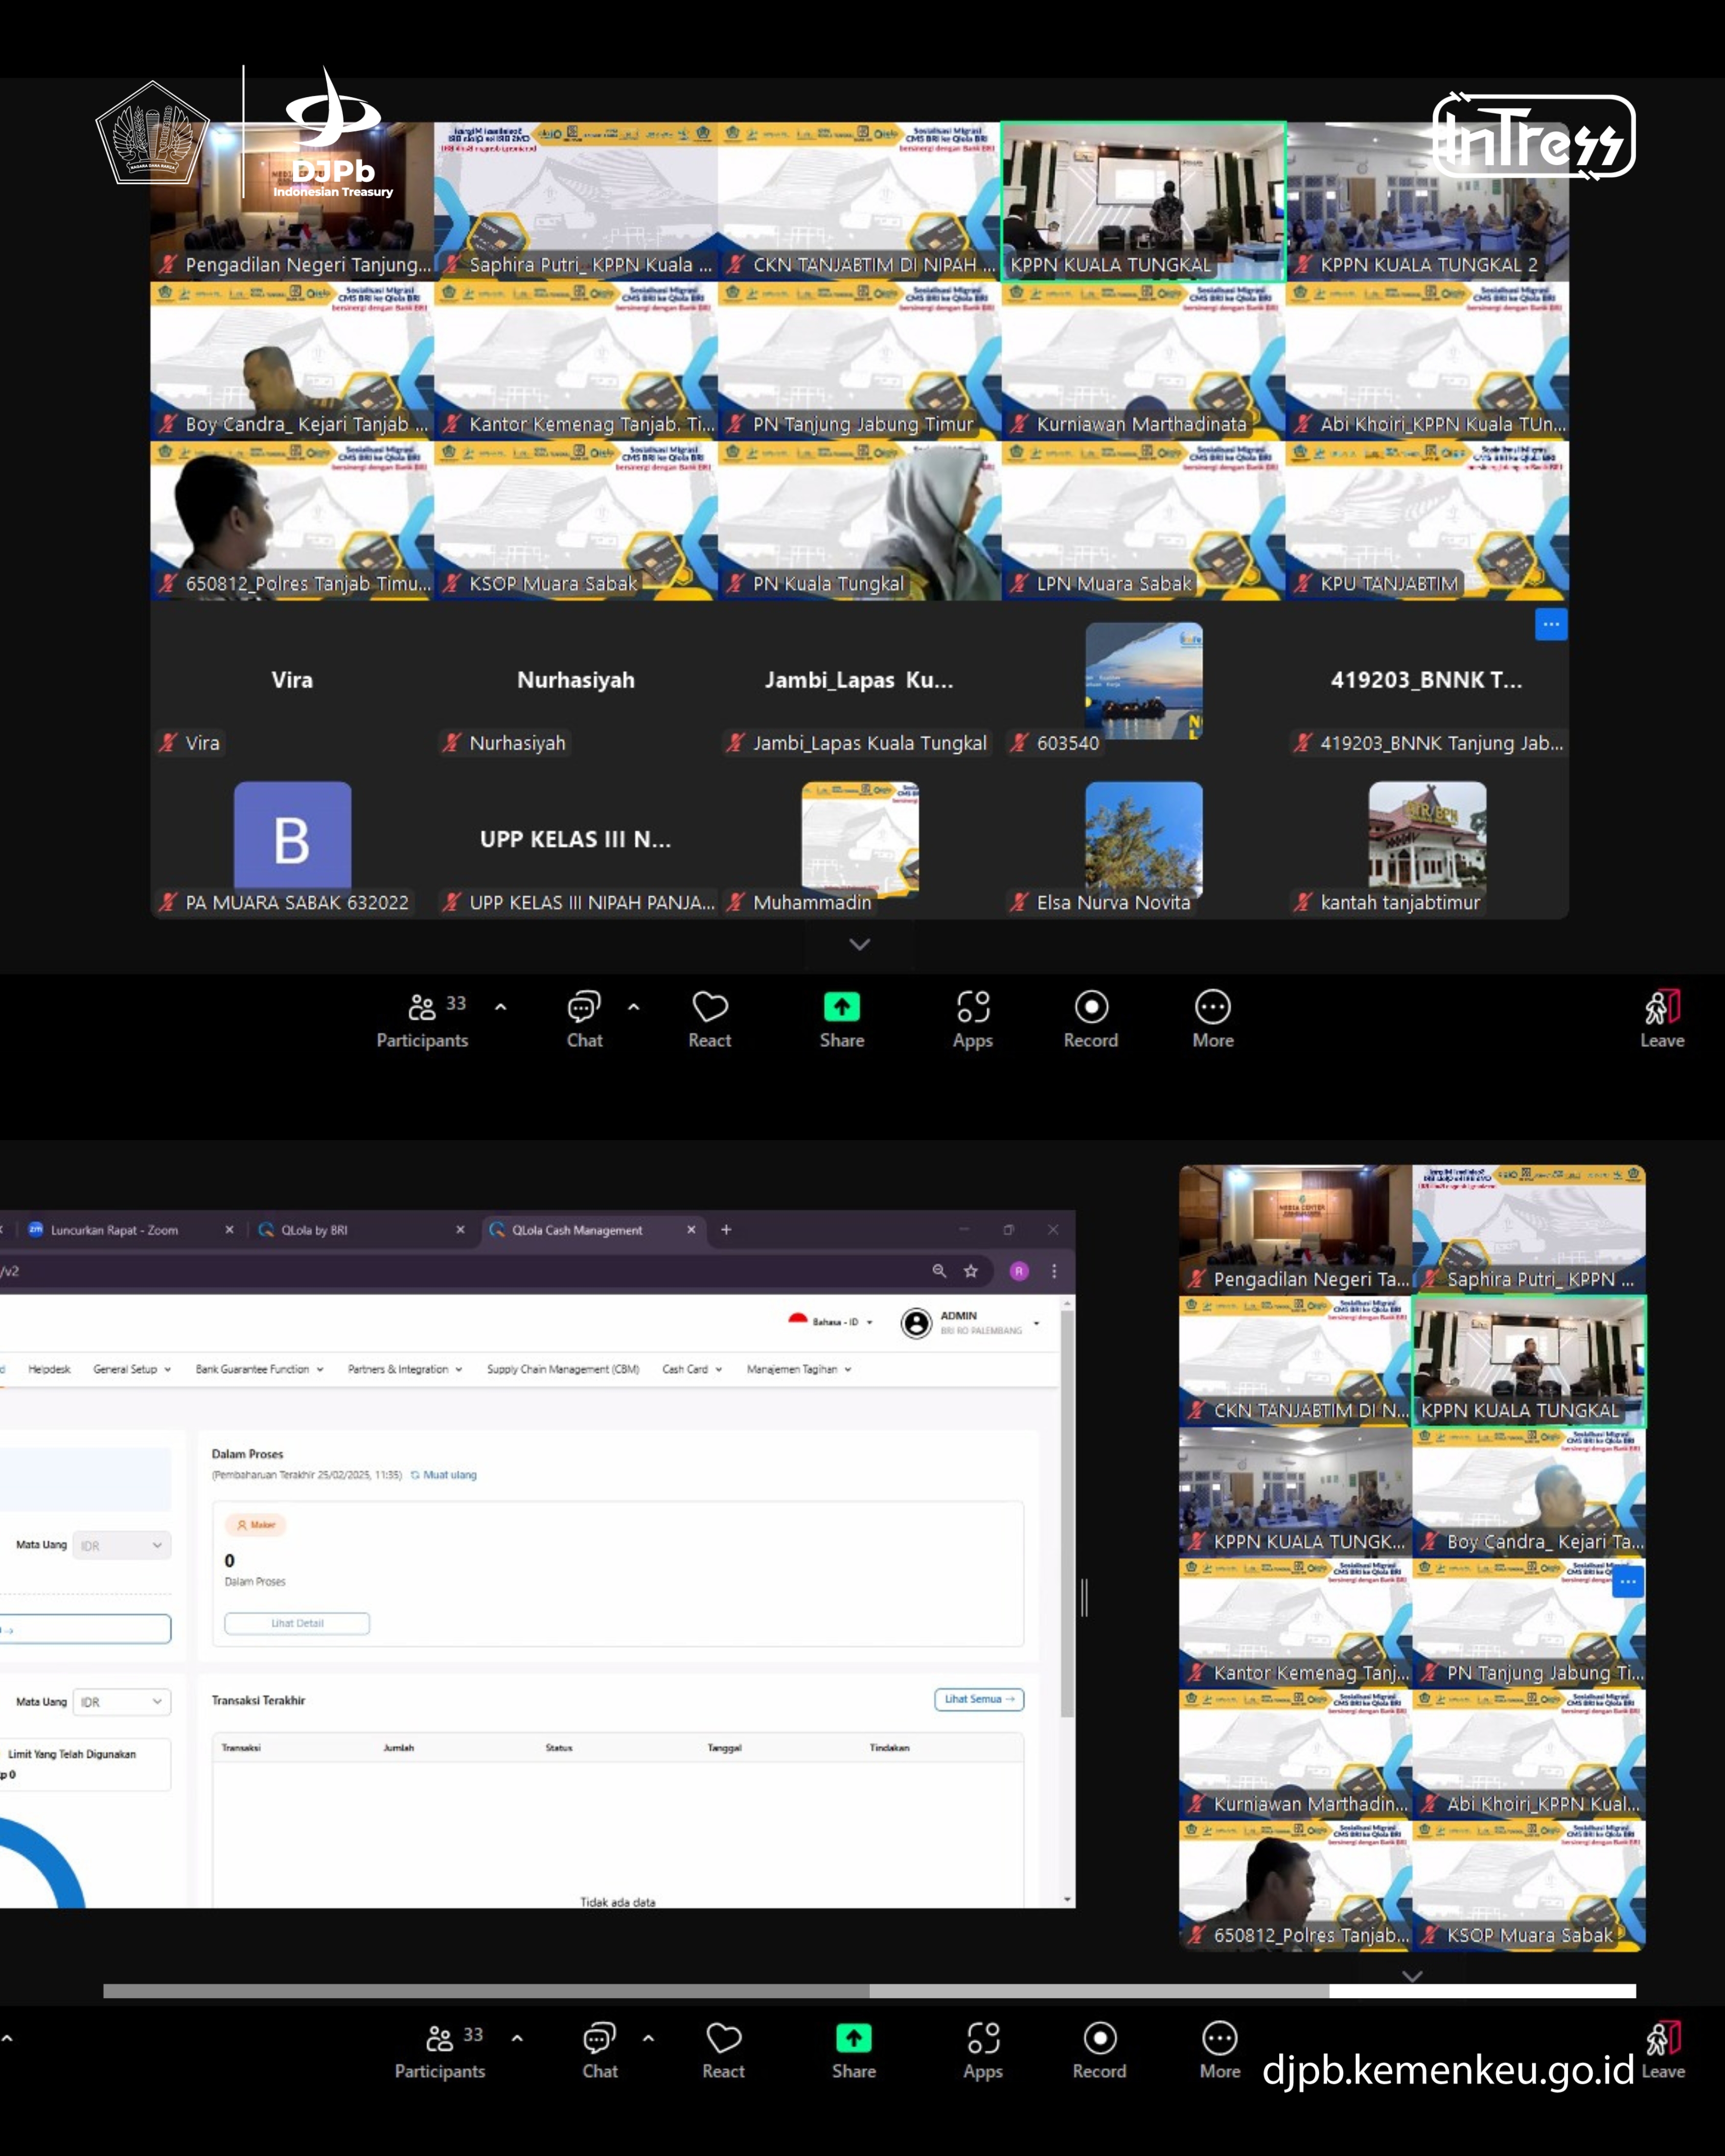Viewport: 1725px width, 2156px height.
Task: Open Manajemen Tagihan menu
Action: click(799, 1369)
